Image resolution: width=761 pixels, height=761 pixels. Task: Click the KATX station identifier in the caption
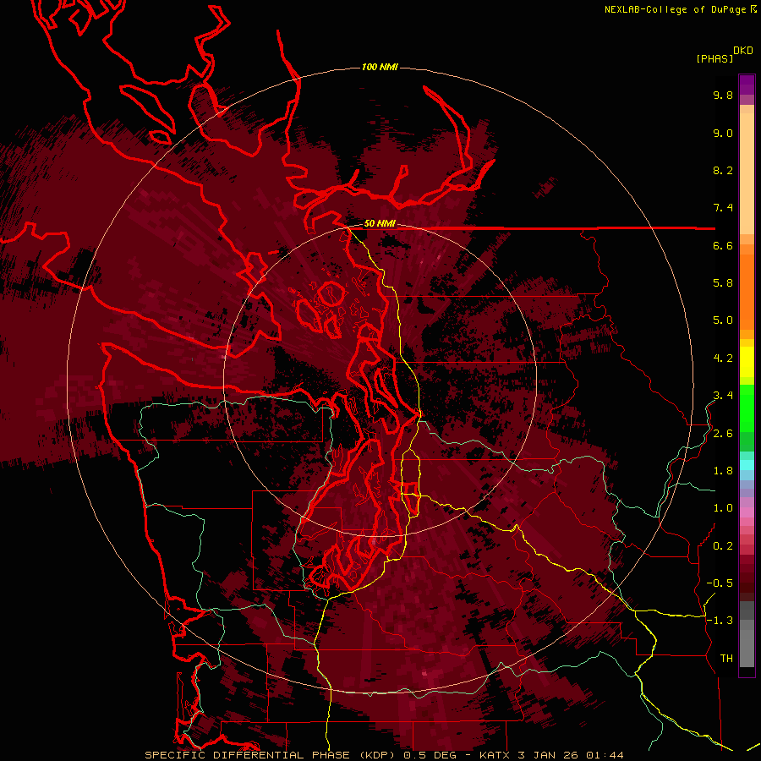(x=495, y=755)
